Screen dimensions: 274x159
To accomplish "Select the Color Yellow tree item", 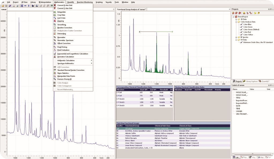I will [x=248, y=35].
